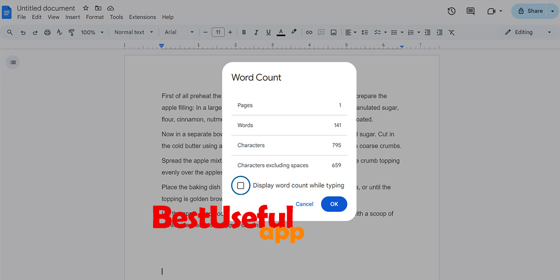Image resolution: width=560 pixels, height=280 pixels.
Task: Open the Insert menu
Action: click(73, 17)
